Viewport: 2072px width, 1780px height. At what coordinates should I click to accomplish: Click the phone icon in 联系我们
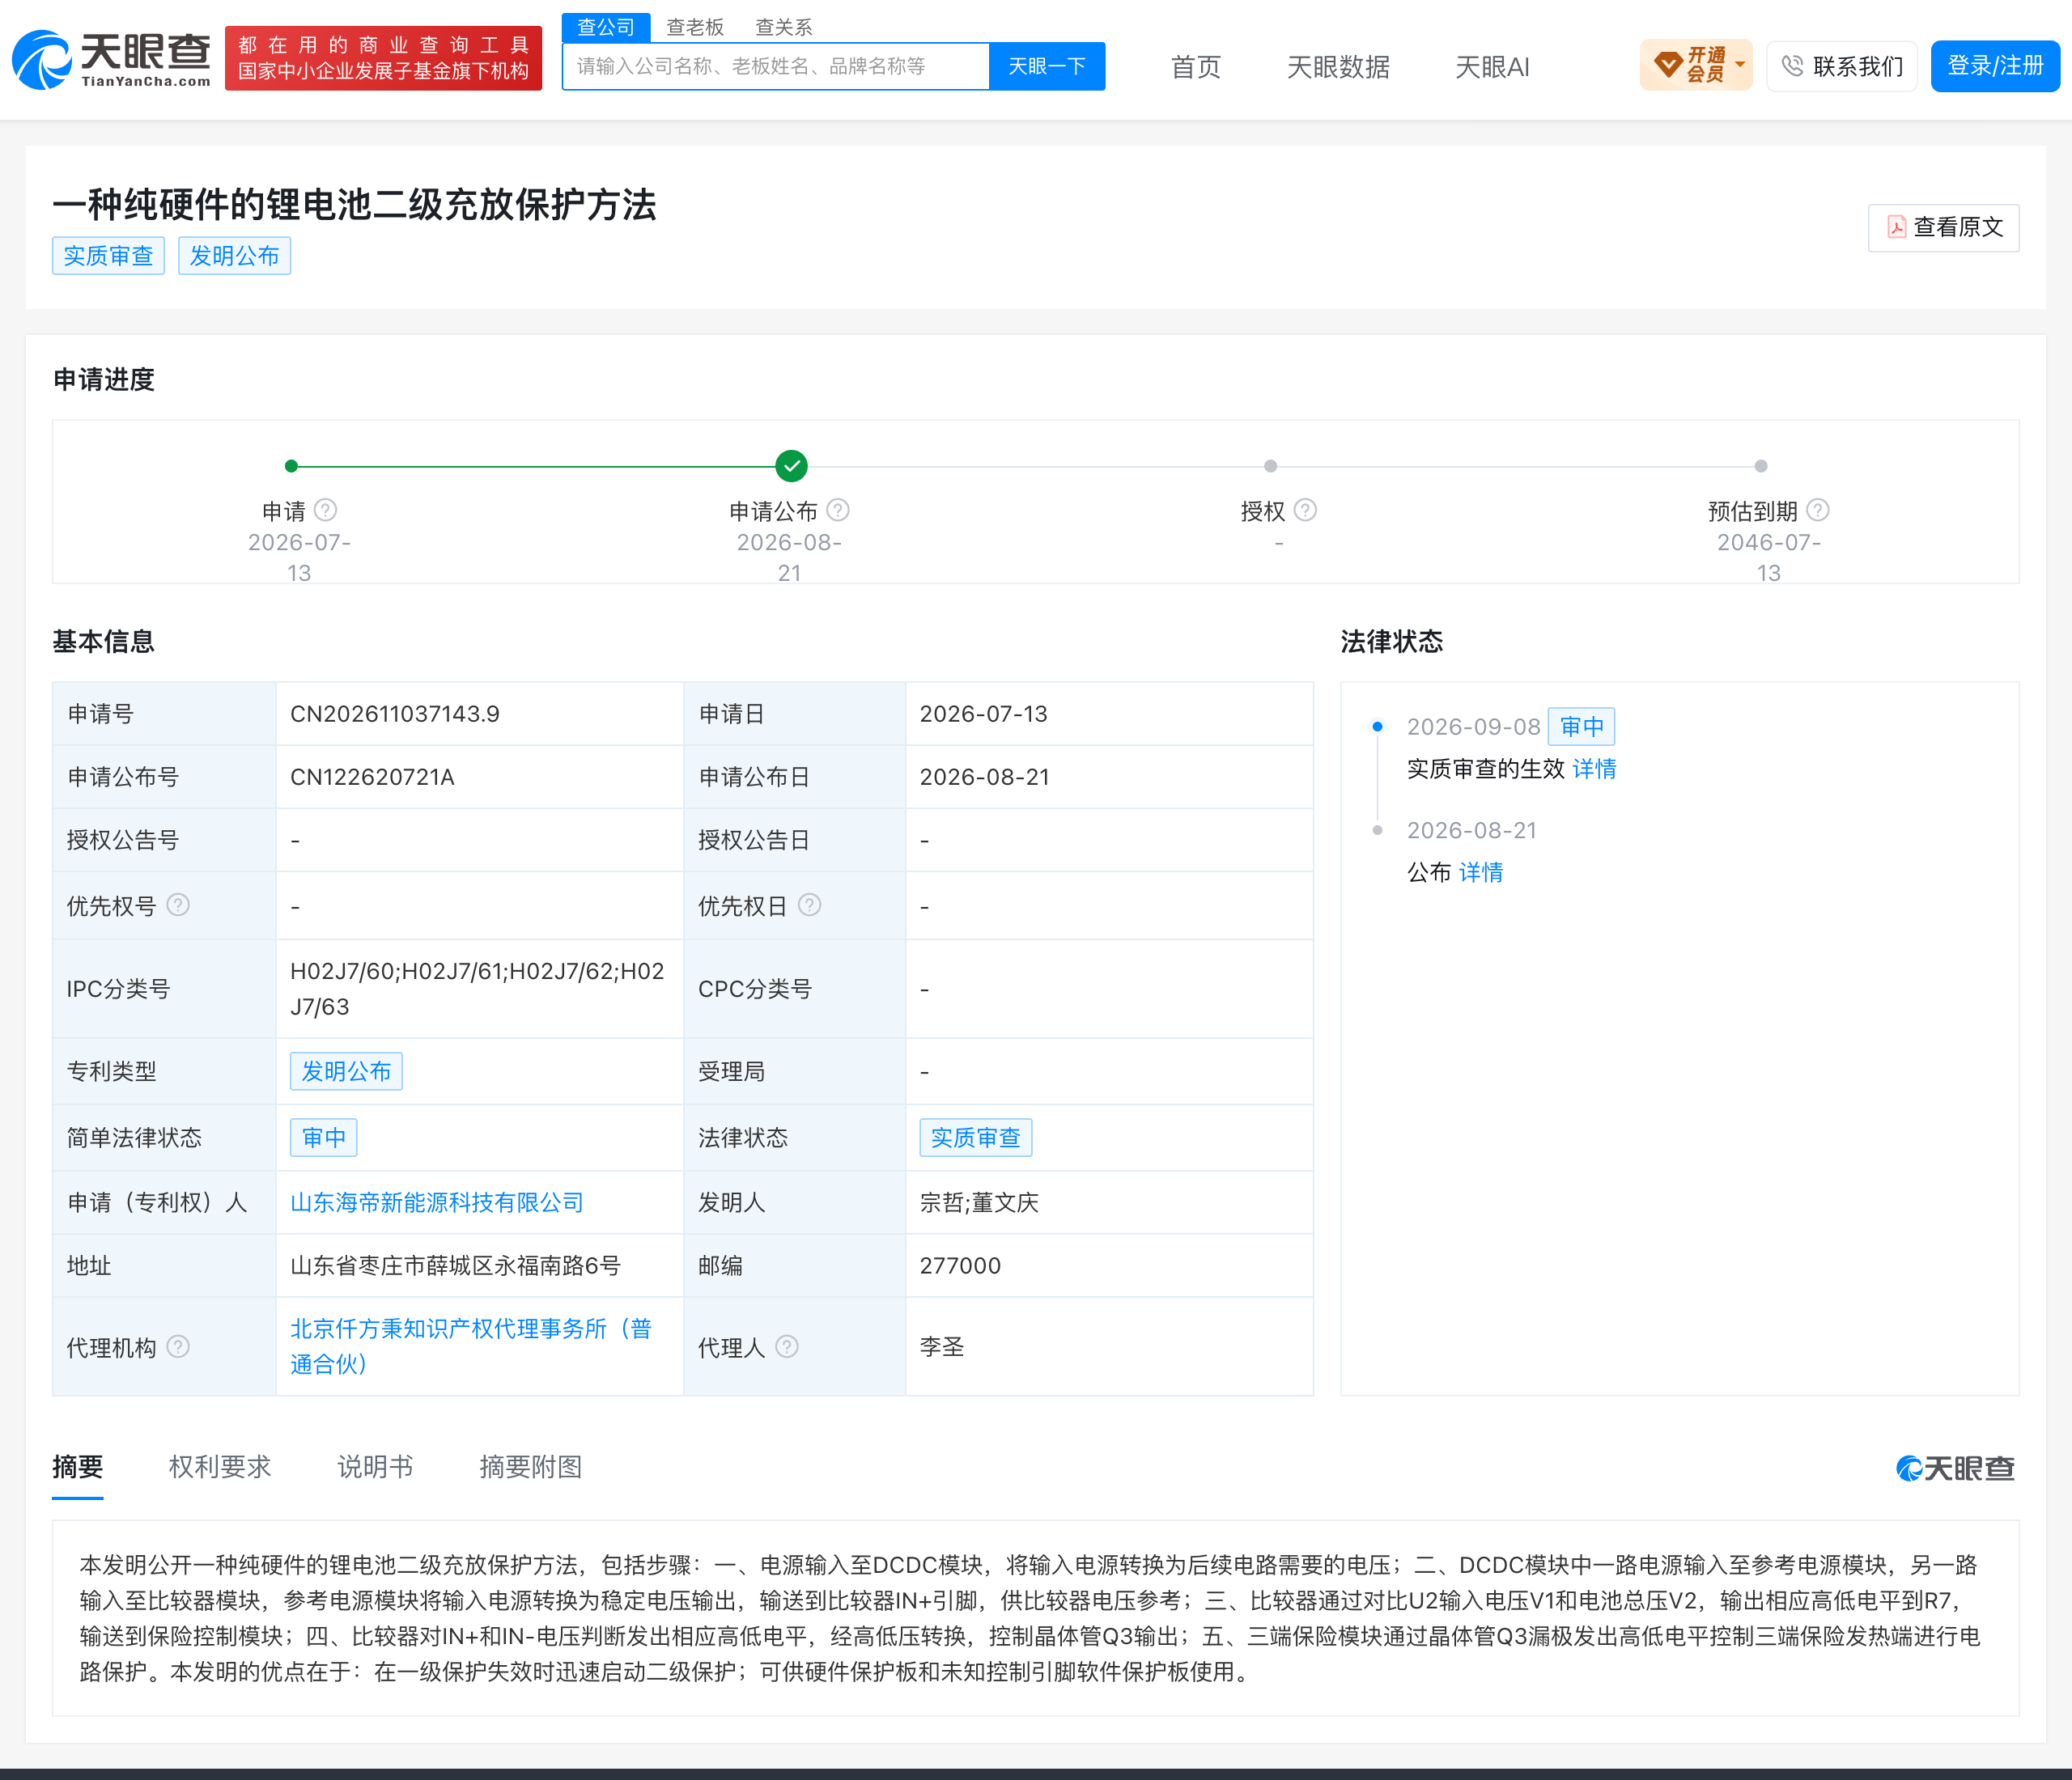click(x=1792, y=66)
